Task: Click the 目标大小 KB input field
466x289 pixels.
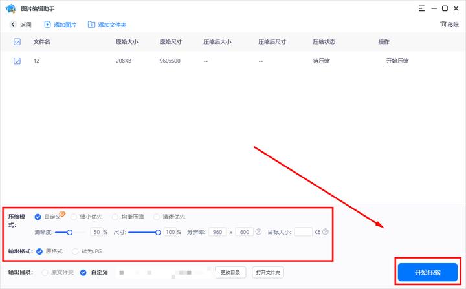Action: click(304, 232)
